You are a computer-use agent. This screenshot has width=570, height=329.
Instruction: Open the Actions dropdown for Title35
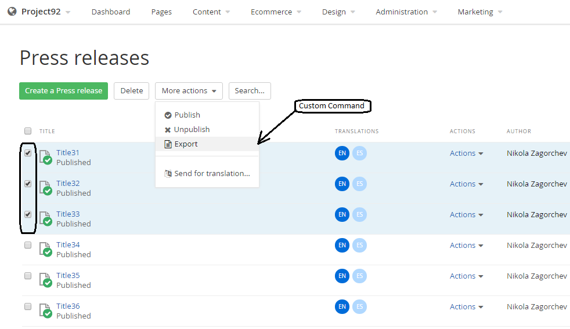point(467,276)
